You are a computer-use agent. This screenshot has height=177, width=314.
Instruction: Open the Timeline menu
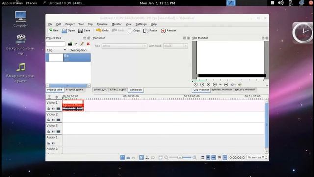[x=102, y=24]
